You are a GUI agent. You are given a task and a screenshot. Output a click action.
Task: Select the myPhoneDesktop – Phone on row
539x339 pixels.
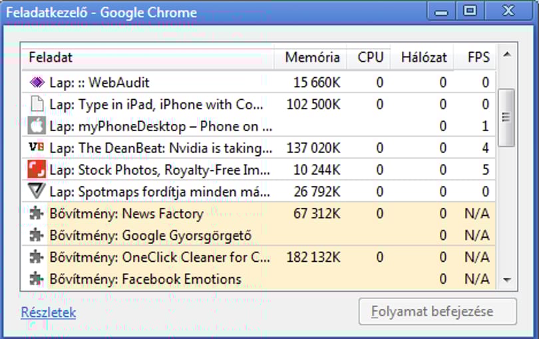click(259, 126)
